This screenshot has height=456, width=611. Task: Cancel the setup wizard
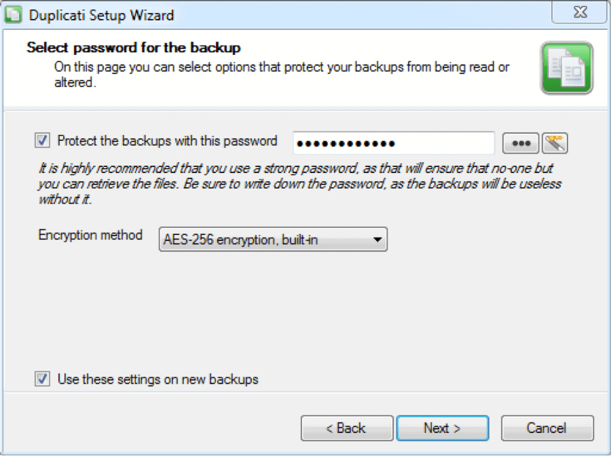click(547, 428)
